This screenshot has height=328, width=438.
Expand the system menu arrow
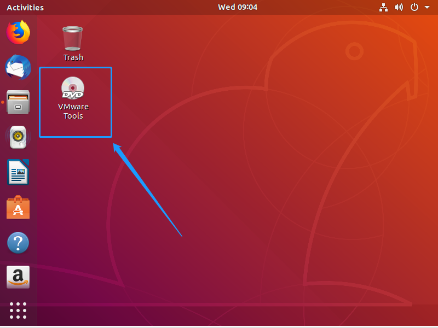(427, 7)
